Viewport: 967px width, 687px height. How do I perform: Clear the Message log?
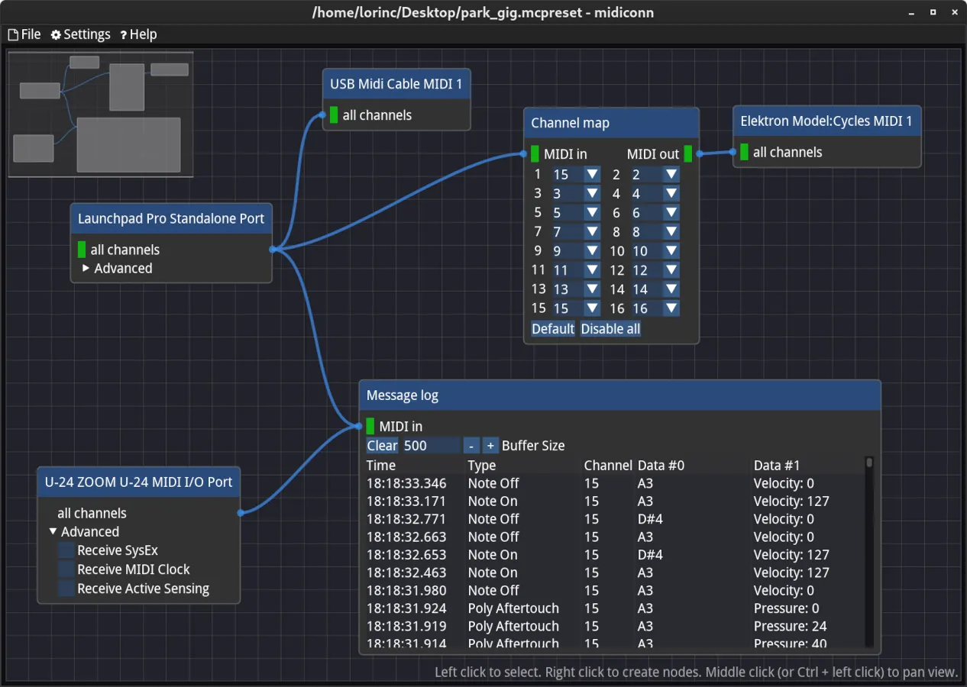[x=382, y=446]
